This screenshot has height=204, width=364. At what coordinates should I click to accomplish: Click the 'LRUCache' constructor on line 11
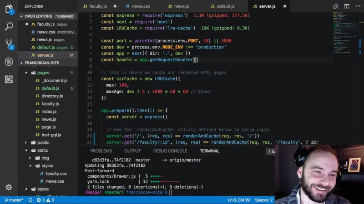click(x=165, y=78)
